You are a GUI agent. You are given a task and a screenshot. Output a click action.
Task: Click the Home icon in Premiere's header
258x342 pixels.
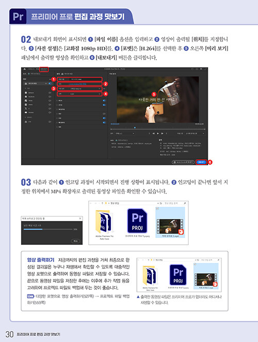(25, 69)
